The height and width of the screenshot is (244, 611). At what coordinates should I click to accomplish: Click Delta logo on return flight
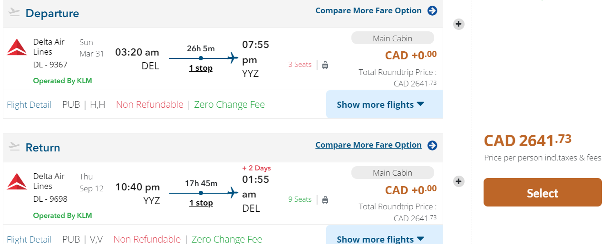17,182
